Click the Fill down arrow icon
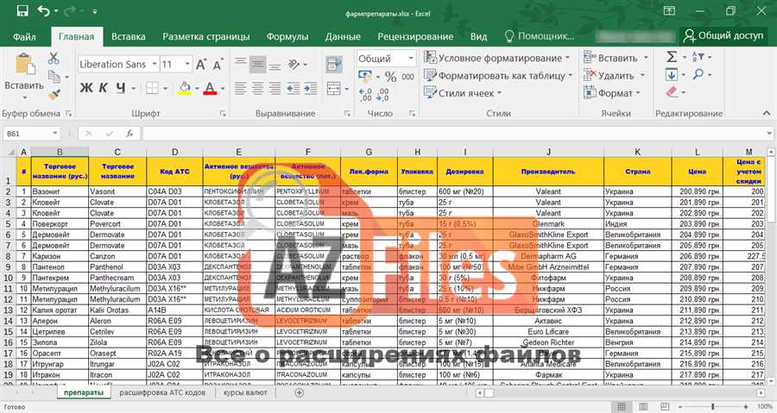The width and height of the screenshot is (777, 413). pyautogui.click(x=672, y=75)
